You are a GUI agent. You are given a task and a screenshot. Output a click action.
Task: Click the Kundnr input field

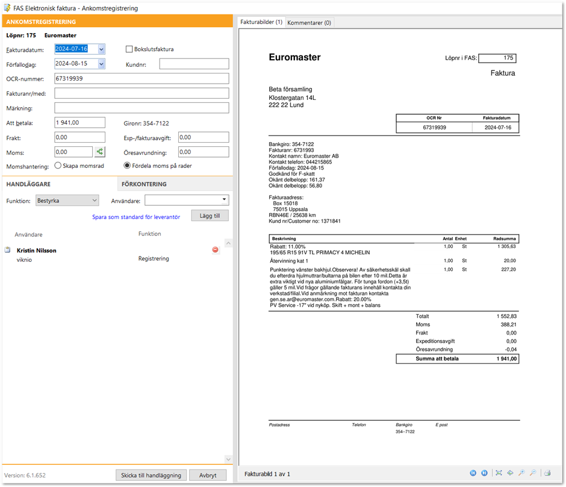(194, 64)
